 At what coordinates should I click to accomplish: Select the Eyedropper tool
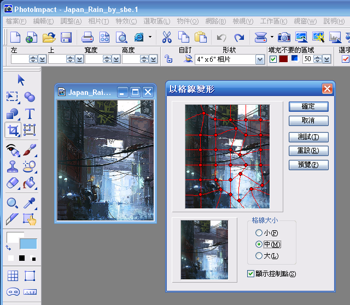point(30,203)
